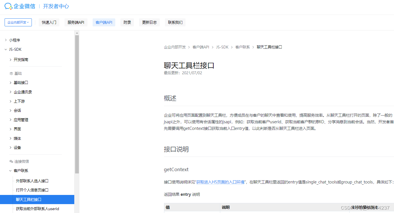
Task: Expand the 会话 chevron
Action: coord(11,110)
